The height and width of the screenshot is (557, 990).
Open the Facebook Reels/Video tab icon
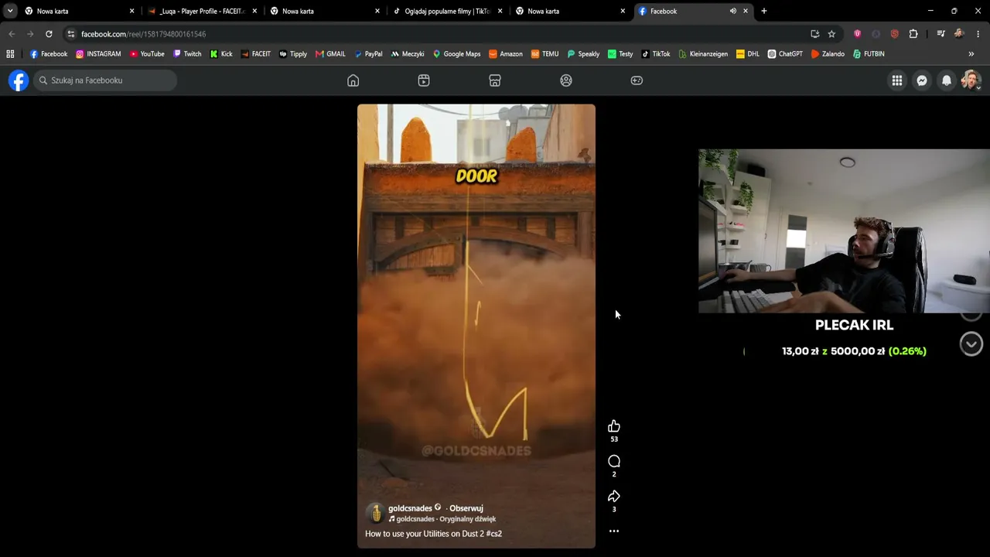click(424, 80)
